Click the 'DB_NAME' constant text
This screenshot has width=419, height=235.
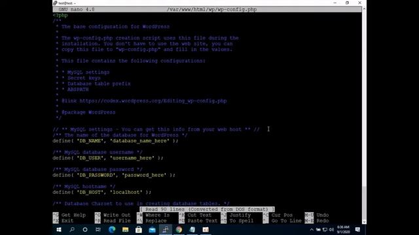(90, 141)
